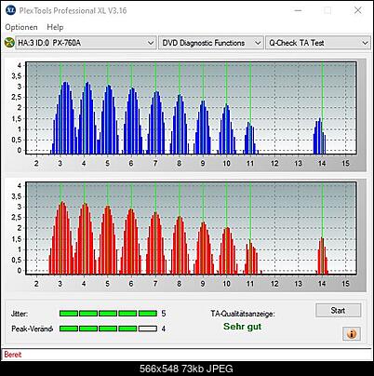Click the Jitter quality bar indicator
The height and width of the screenshot is (376, 374).
coord(108,314)
